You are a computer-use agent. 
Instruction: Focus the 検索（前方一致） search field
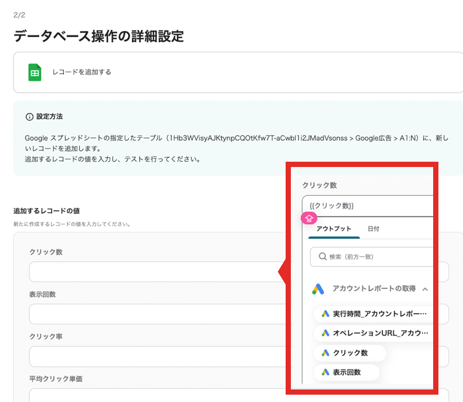click(377, 257)
